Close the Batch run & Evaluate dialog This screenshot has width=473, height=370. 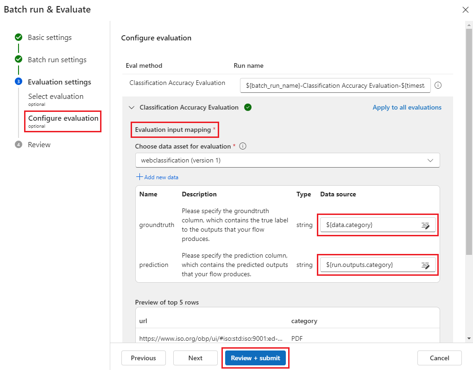click(x=465, y=10)
